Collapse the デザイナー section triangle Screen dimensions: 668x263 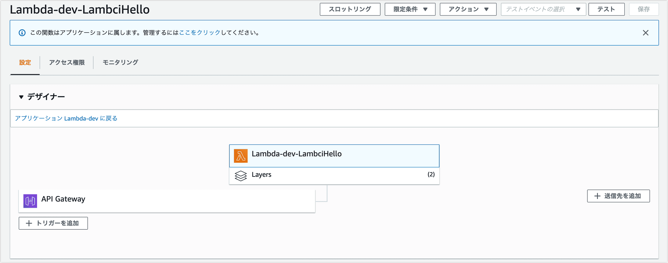[21, 97]
